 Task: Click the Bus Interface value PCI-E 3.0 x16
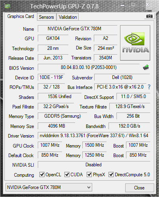click(120, 87)
